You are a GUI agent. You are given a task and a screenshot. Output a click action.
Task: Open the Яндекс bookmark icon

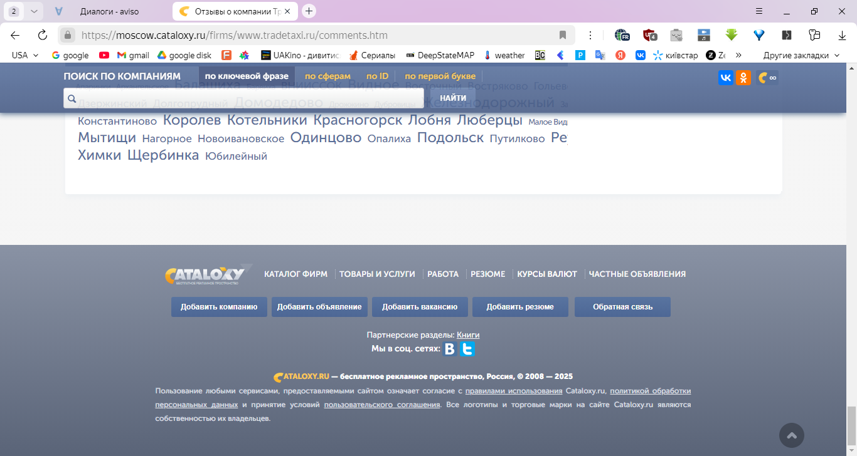coord(620,55)
